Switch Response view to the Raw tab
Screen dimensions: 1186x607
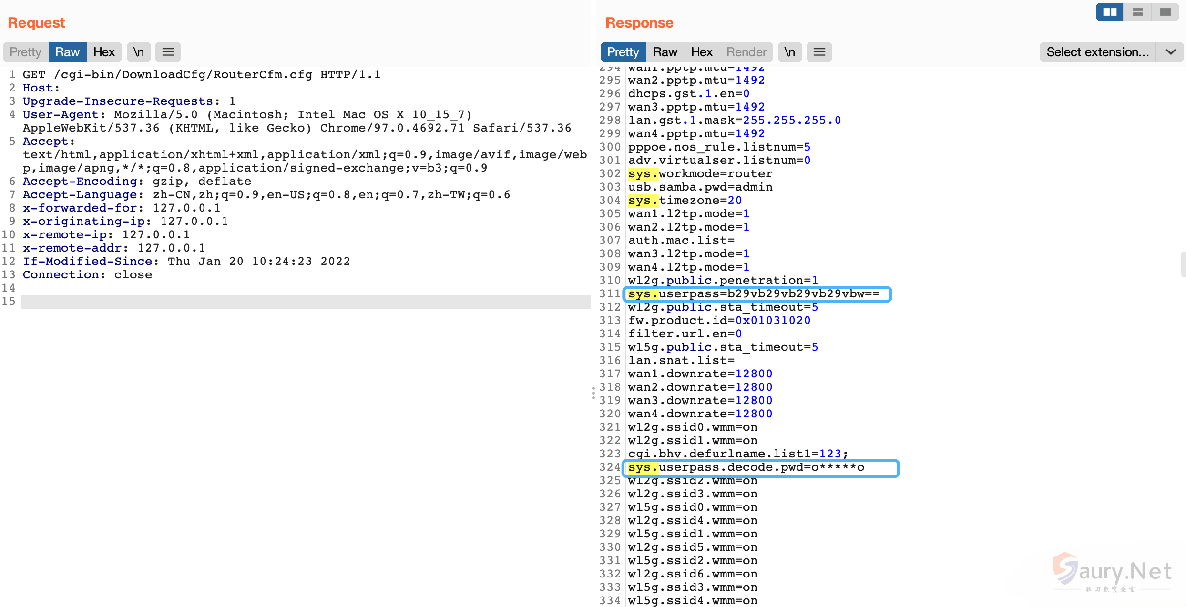pos(665,52)
